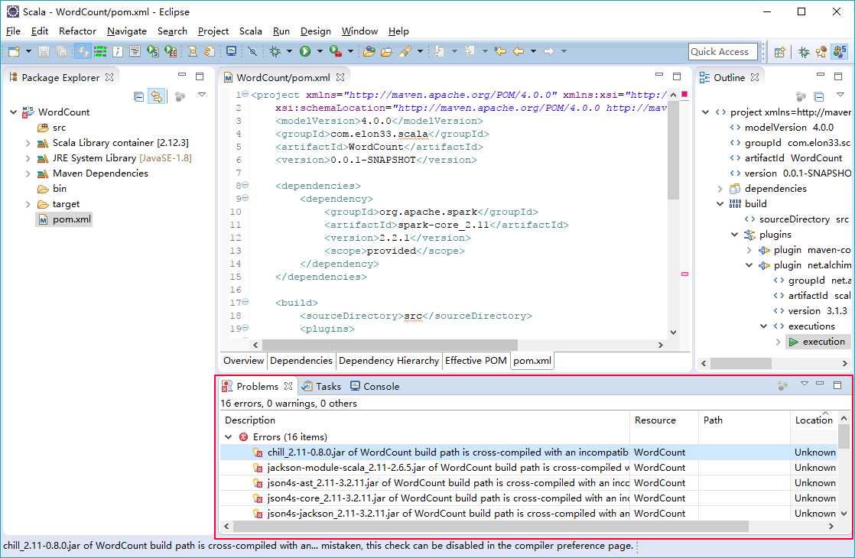Open the Run button dropdown arrow
855x558 pixels.
click(x=320, y=51)
